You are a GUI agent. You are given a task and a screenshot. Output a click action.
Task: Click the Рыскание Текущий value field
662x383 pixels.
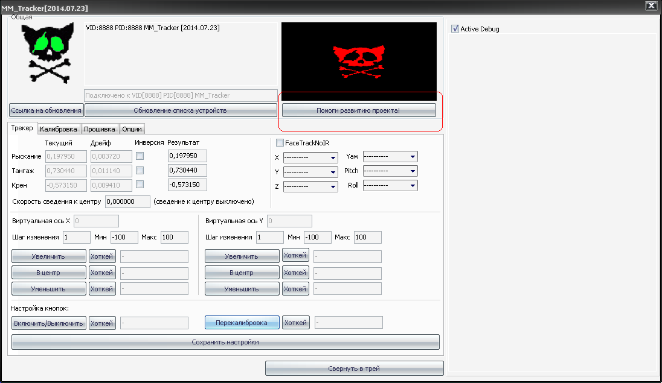(66, 156)
